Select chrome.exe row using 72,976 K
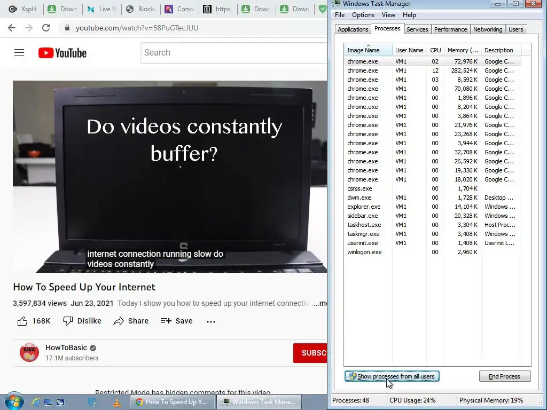Image resolution: width=547 pixels, height=410 pixels. coord(432,61)
